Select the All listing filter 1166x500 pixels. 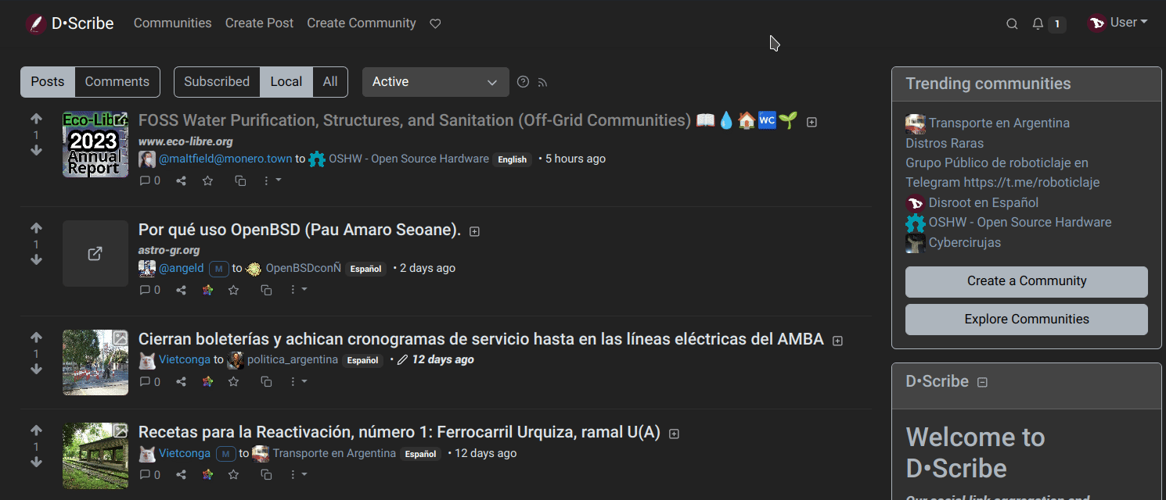click(330, 82)
